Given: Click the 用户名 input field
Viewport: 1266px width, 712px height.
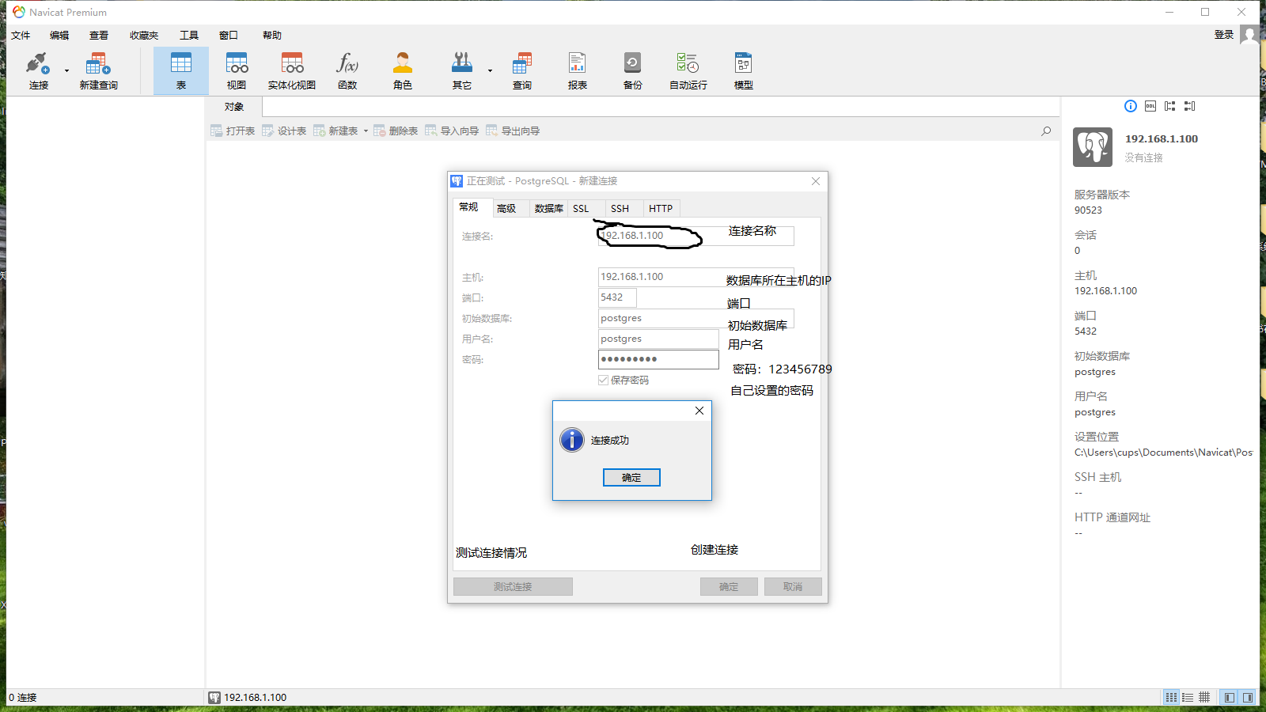Looking at the screenshot, I should click(658, 339).
